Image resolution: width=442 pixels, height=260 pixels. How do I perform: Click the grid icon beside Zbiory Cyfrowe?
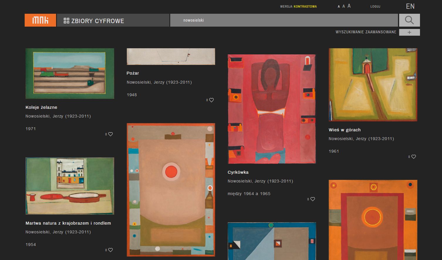tap(66, 21)
